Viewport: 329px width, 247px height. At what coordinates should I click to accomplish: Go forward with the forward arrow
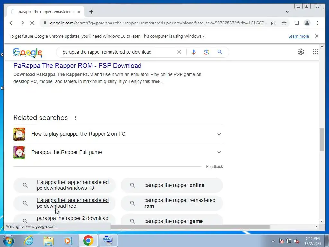click(22, 23)
